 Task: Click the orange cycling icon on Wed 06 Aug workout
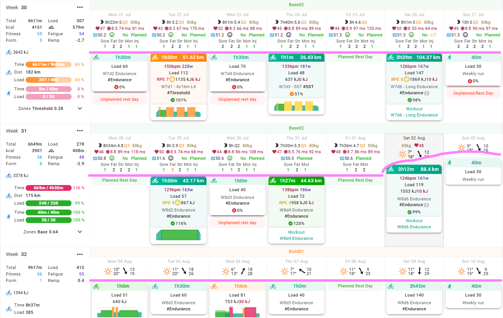tap(214, 286)
